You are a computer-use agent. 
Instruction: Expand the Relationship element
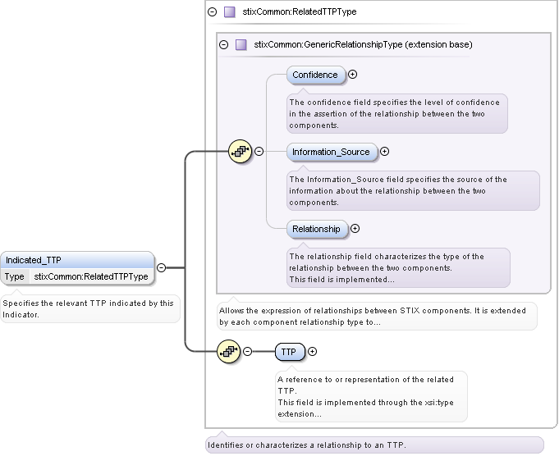coord(355,229)
